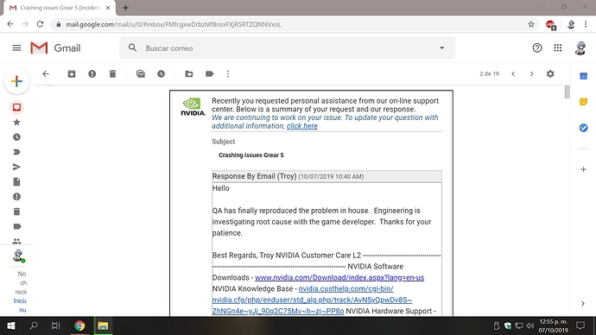596x335 pixels.
Task: Open the nvidia.com Download index link
Action: pyautogui.click(x=339, y=278)
